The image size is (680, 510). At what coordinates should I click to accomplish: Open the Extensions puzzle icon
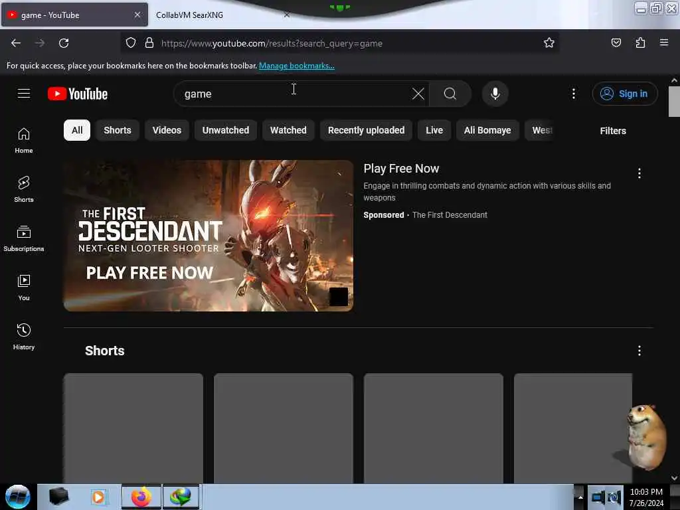tap(640, 42)
